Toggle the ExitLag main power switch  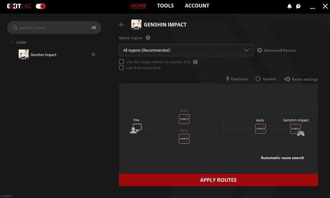coord(41,6)
